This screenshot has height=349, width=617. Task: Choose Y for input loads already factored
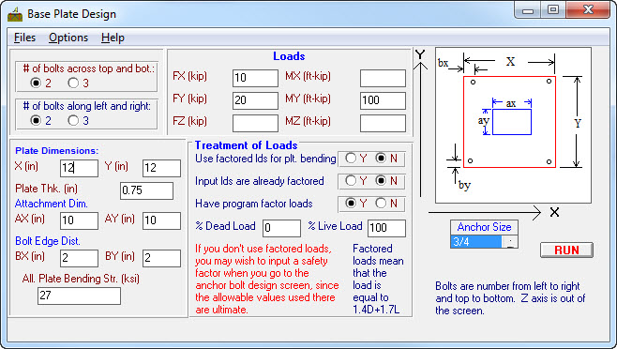[351, 181]
